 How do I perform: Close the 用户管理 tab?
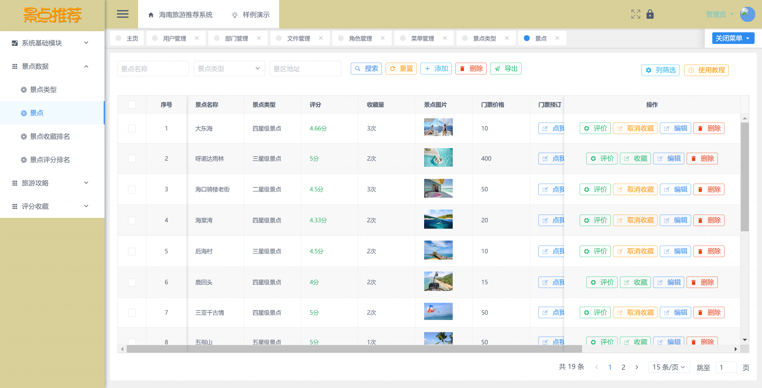pyautogui.click(x=197, y=38)
